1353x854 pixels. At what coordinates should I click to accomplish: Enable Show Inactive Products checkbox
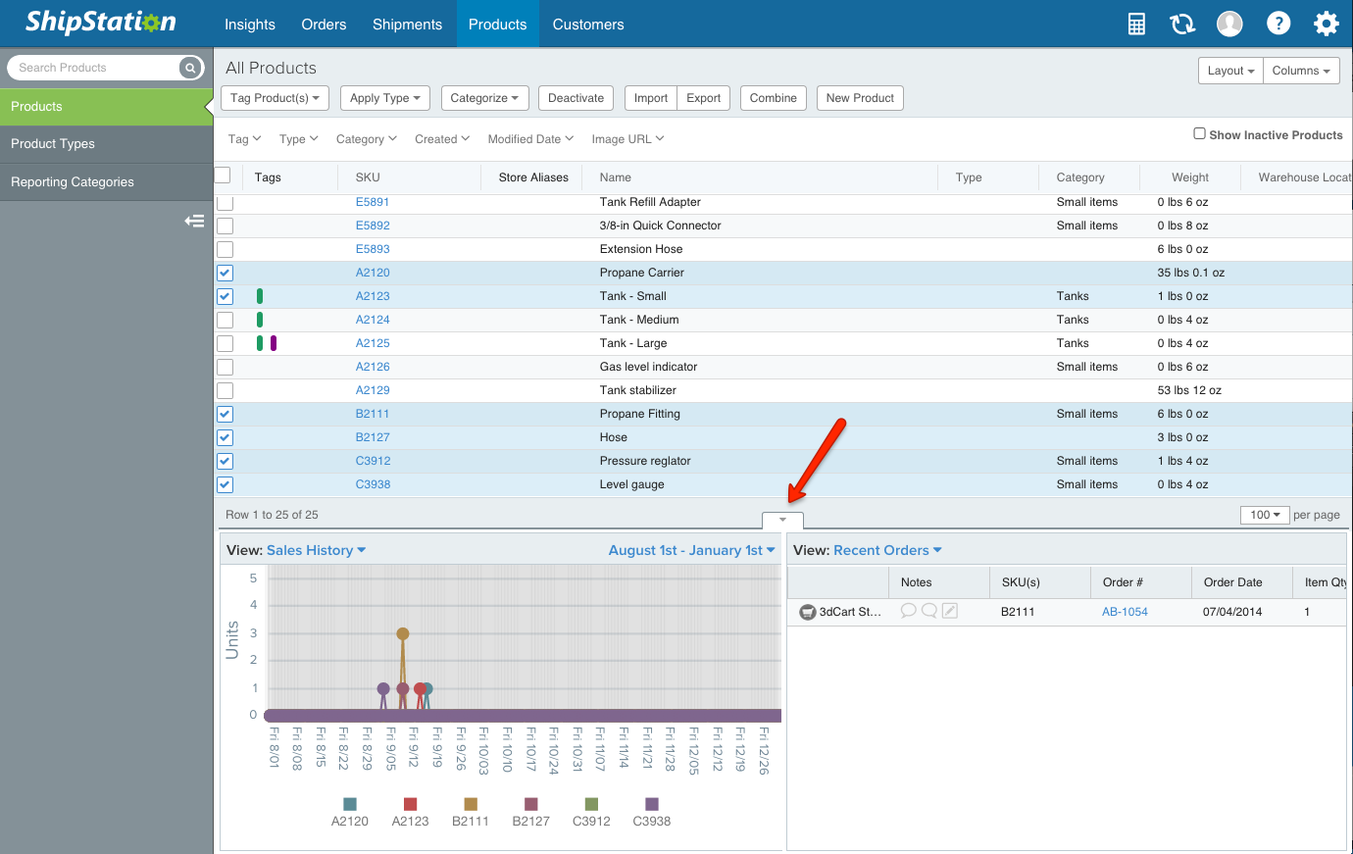tap(1199, 134)
